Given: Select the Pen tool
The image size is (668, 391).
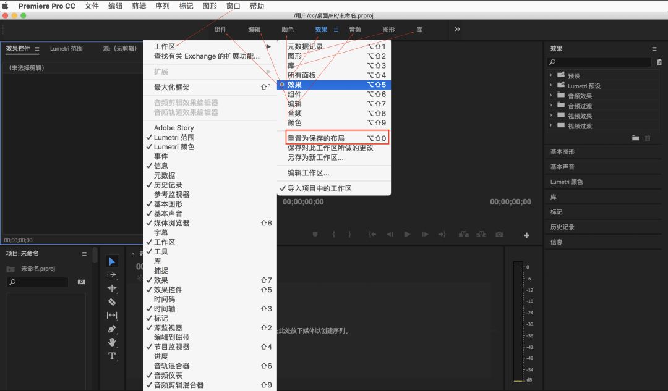Looking at the screenshot, I should [111, 329].
